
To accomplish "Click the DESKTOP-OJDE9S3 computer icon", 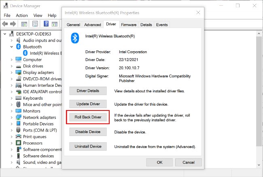I will pos(11,34).
